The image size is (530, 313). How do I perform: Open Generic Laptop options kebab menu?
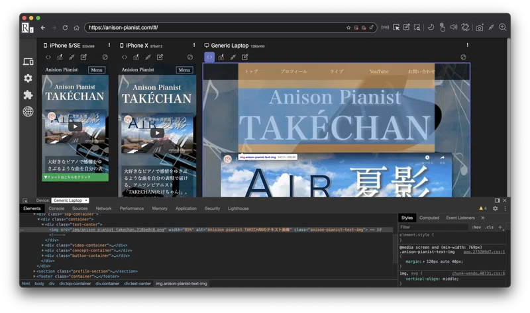[468, 45]
